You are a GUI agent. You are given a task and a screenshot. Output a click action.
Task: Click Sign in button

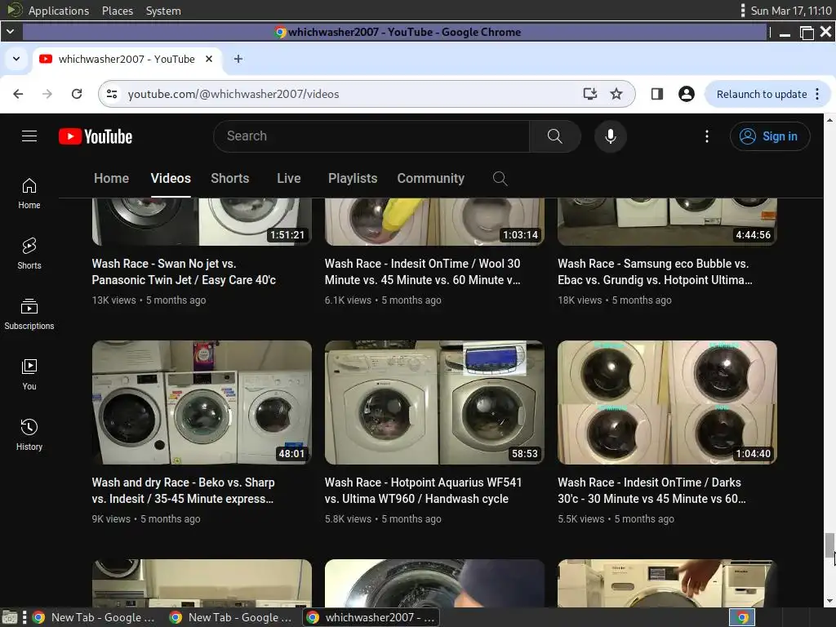click(x=770, y=136)
